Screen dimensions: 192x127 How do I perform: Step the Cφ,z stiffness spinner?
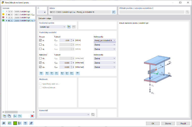[x=71, y=67]
